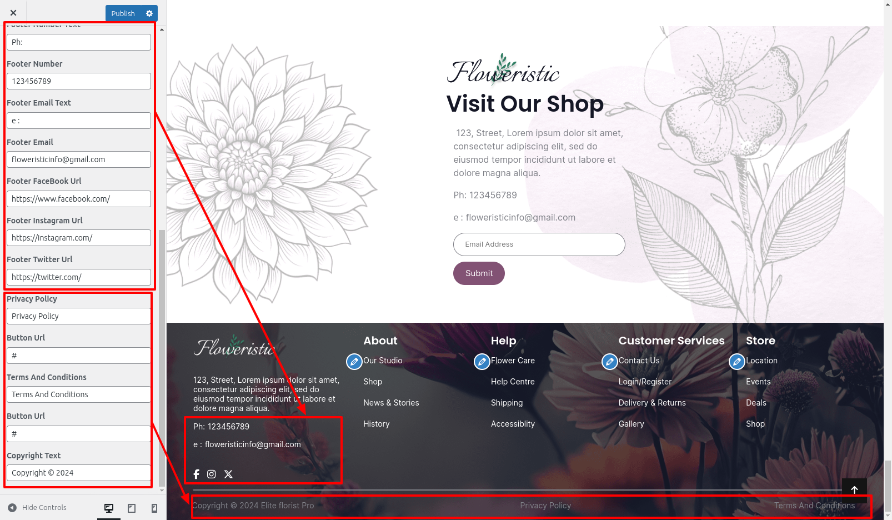The image size is (892, 520).
Task: Click the X Twitter icon in footer
Action: (228, 474)
